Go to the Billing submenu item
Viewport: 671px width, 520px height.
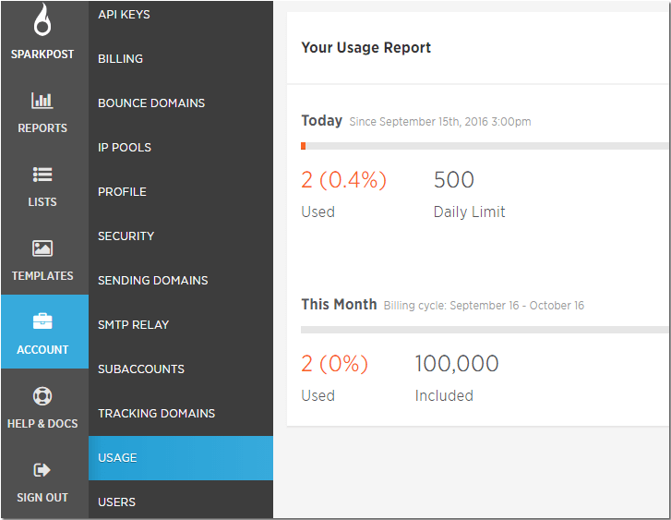[x=181, y=59]
